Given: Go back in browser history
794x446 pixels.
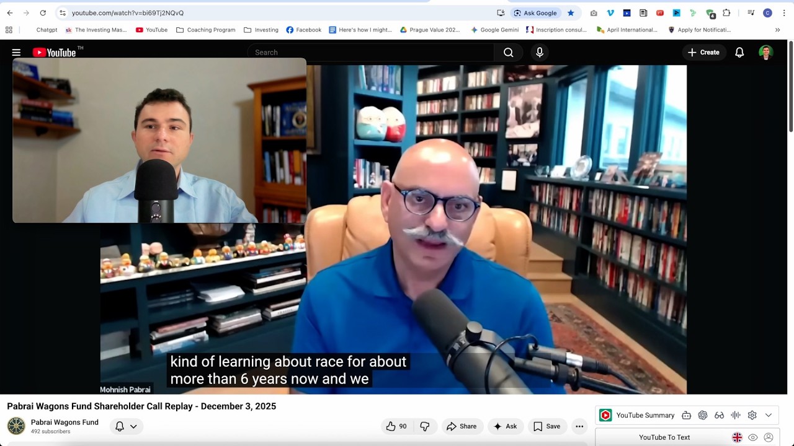Looking at the screenshot, I should 10,13.
